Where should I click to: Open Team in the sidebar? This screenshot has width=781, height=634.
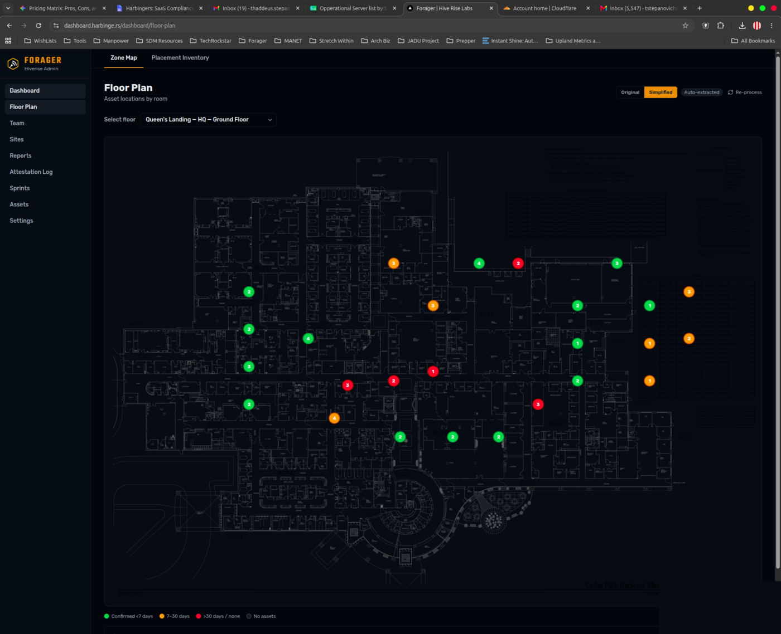click(x=45, y=123)
